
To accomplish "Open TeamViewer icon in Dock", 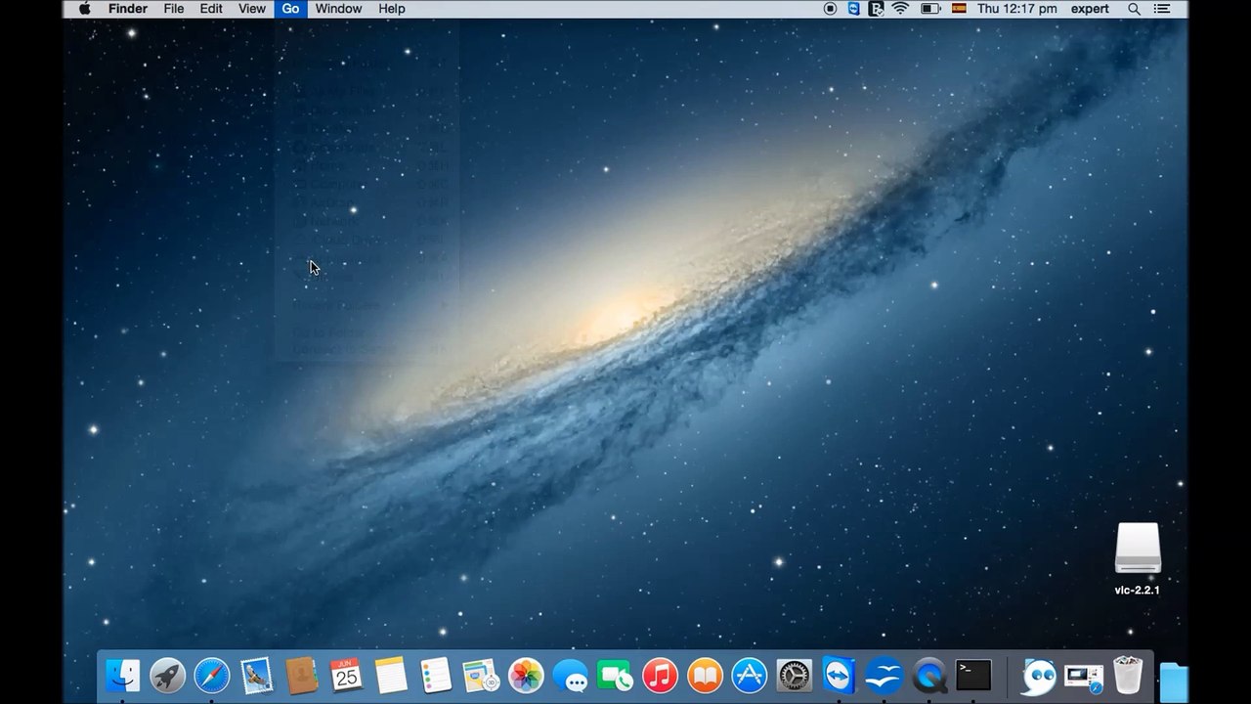I will click(840, 676).
